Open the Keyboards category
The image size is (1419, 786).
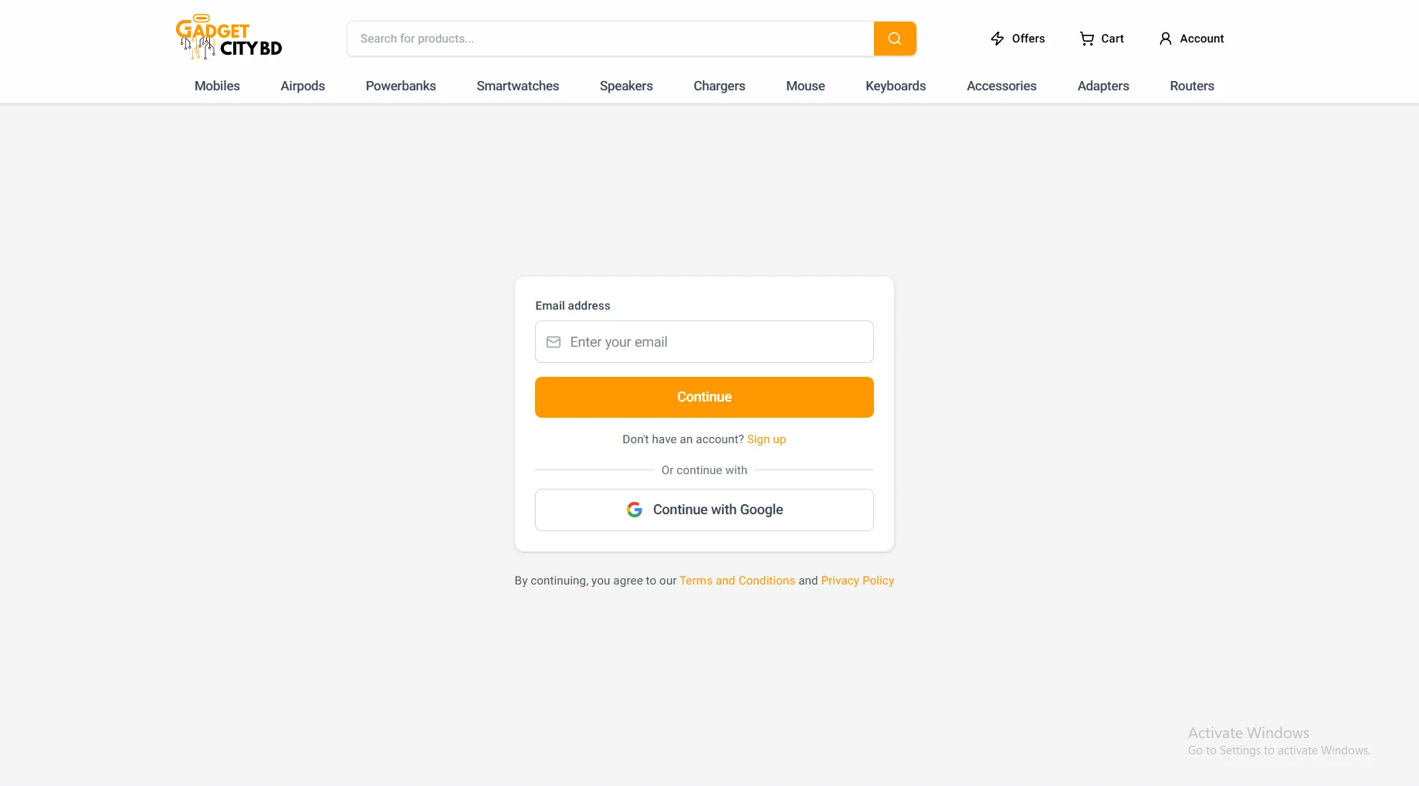896,86
